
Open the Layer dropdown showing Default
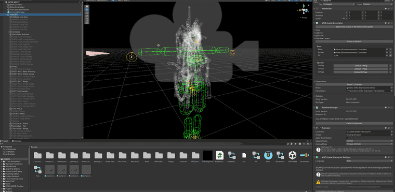(377, 4)
